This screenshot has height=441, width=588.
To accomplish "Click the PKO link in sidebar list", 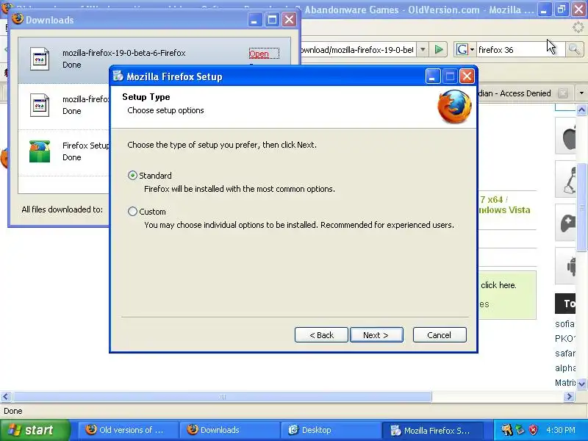I will 564,339.
